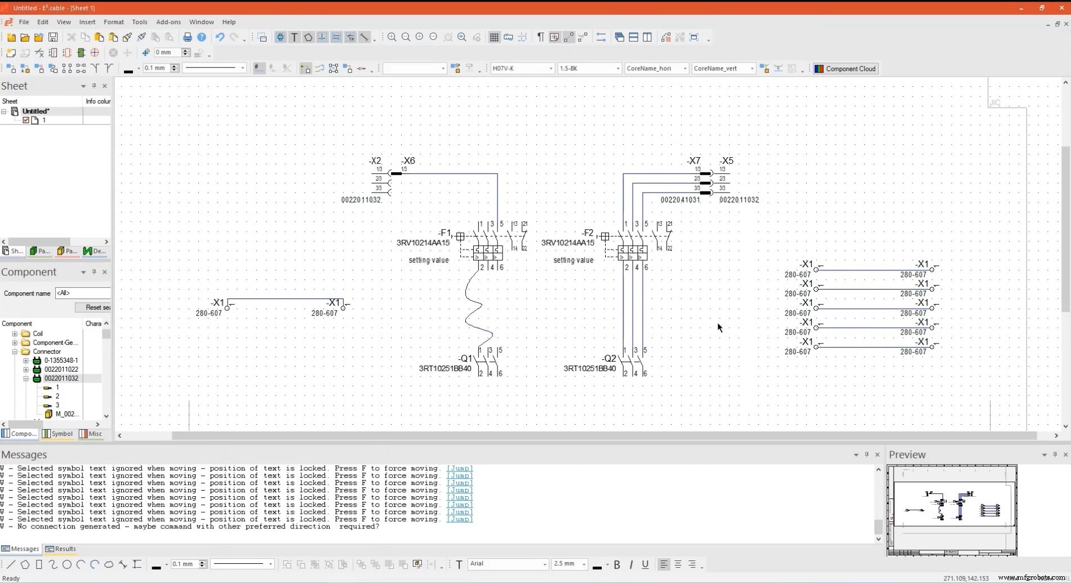This screenshot has width=1071, height=583.
Task: Select the Text tool
Action: pyautogui.click(x=294, y=37)
